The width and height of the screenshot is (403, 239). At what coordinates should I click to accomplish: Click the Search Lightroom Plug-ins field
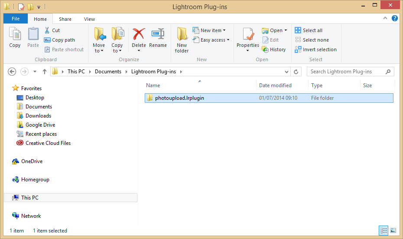point(347,72)
